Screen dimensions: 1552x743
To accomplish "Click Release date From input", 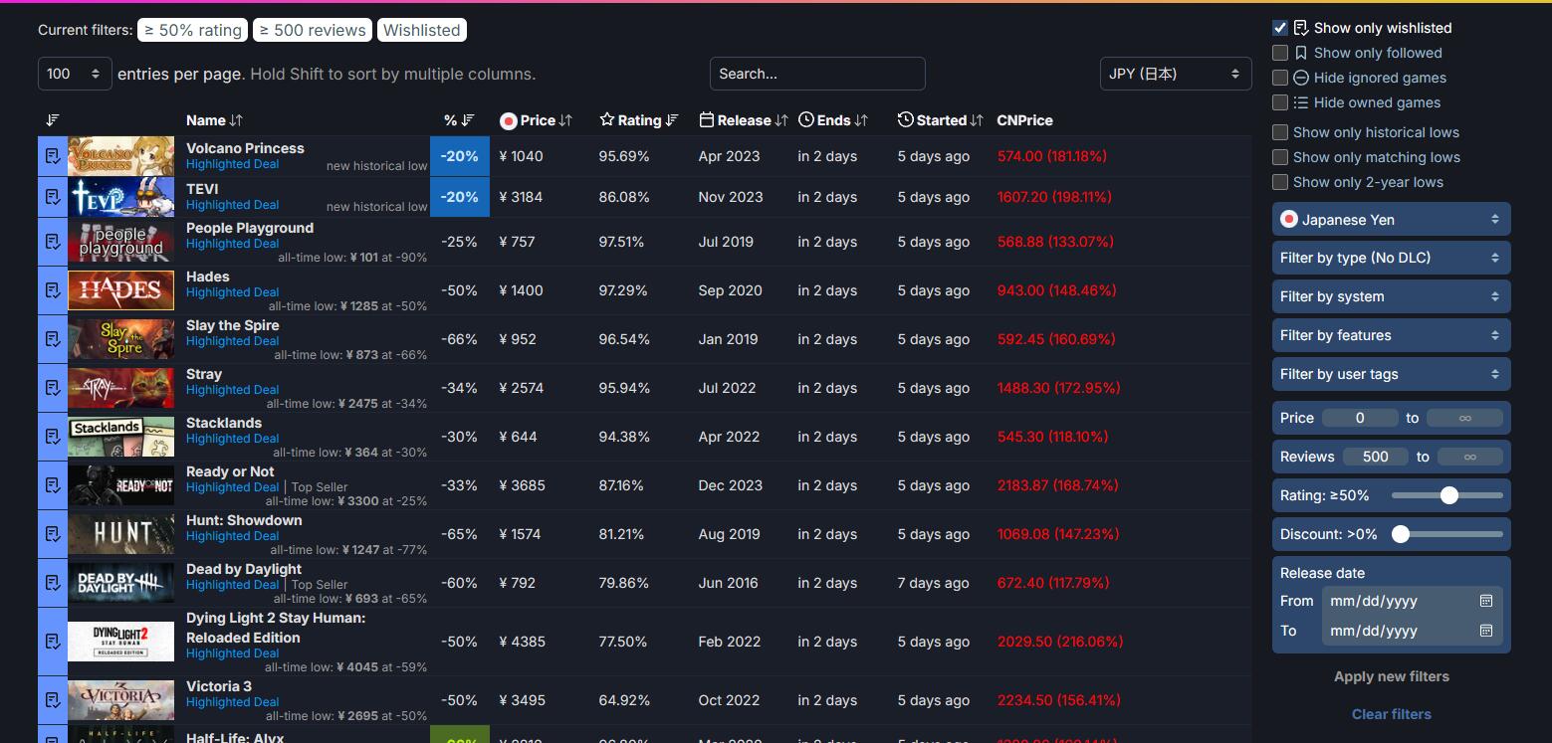I will (1412, 601).
